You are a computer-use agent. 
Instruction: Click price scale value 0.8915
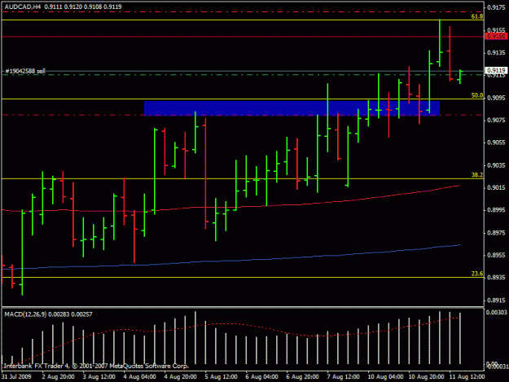pyautogui.click(x=497, y=301)
